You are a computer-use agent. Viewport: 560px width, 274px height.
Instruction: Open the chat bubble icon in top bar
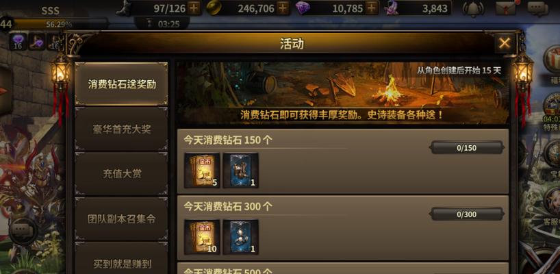537,8
